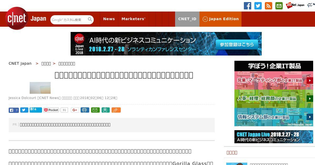Click arrow beside 人事・経理・総務部 banner

(310, 99)
